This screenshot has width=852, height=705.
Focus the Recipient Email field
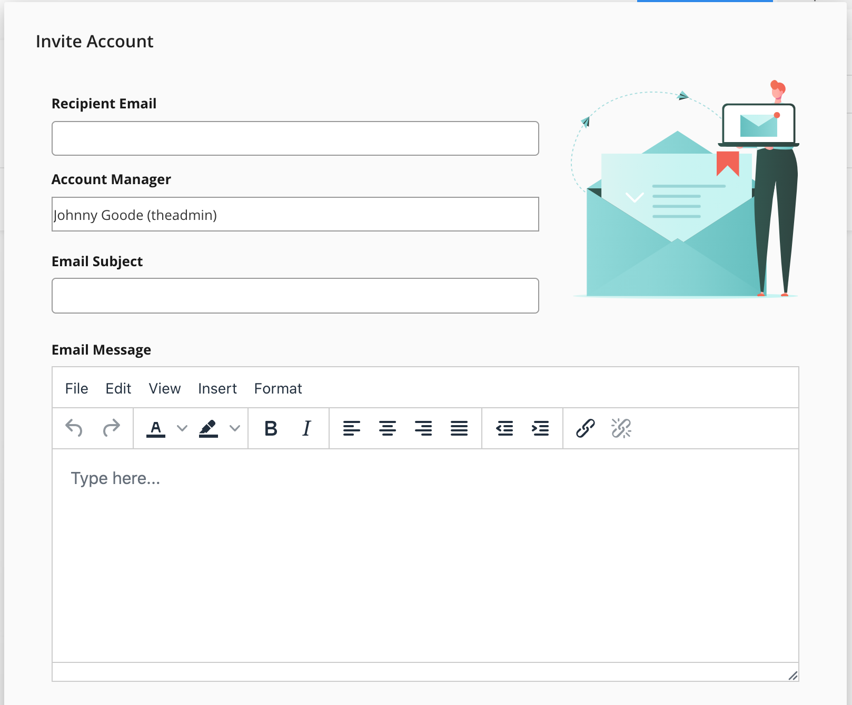[x=295, y=138]
